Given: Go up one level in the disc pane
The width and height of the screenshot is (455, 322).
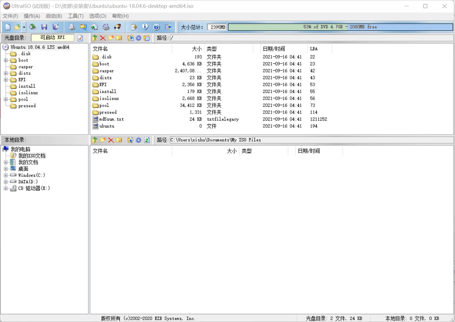Looking at the screenshot, I should coord(95,38).
